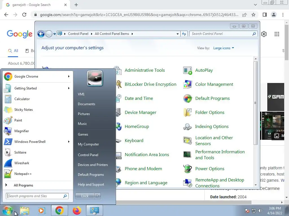Open Windows Explorer from the taskbar
Viewport: 289px width, 216px height.
click(x=25, y=210)
